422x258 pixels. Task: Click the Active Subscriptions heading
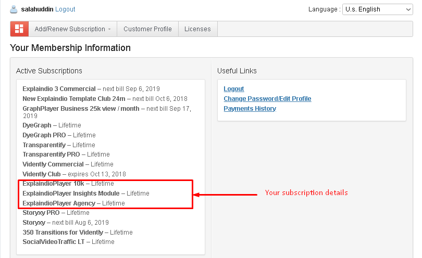49,71
